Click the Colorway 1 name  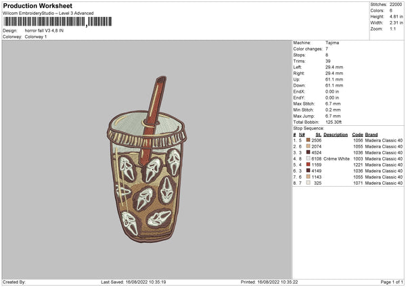(x=36, y=37)
